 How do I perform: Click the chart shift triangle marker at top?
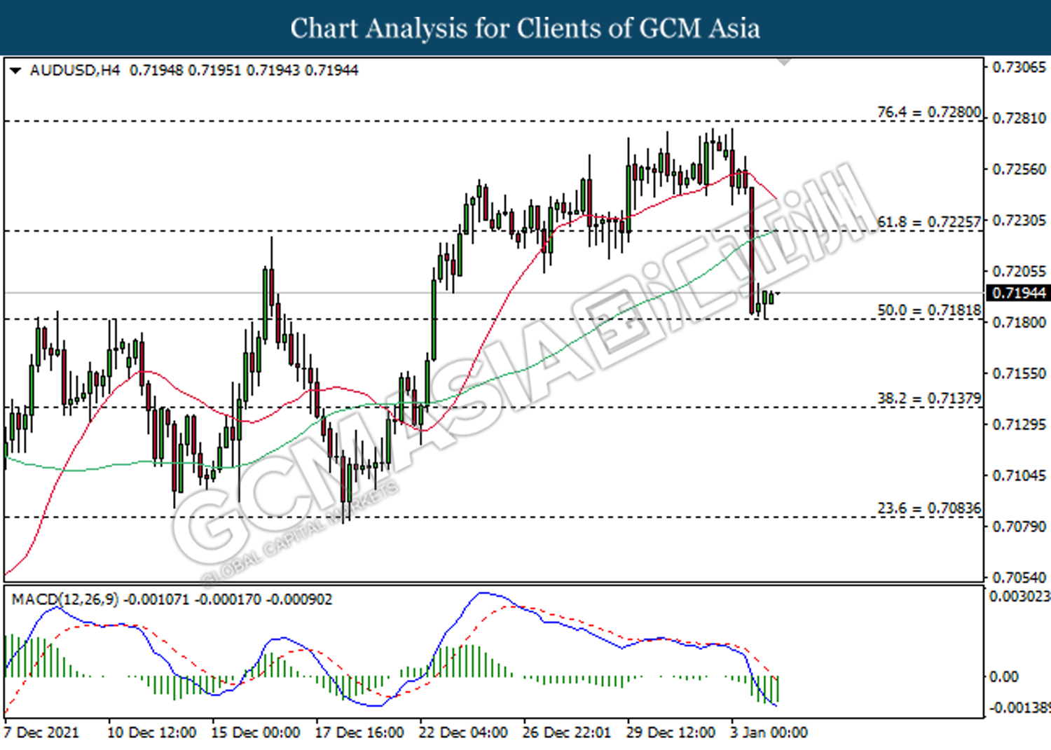coord(785,62)
